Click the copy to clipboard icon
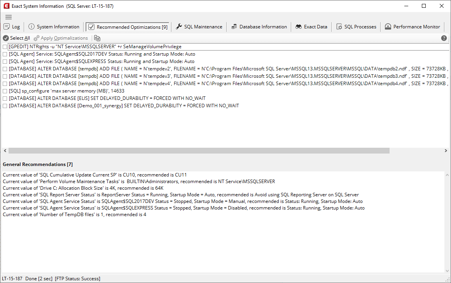 click(x=97, y=38)
